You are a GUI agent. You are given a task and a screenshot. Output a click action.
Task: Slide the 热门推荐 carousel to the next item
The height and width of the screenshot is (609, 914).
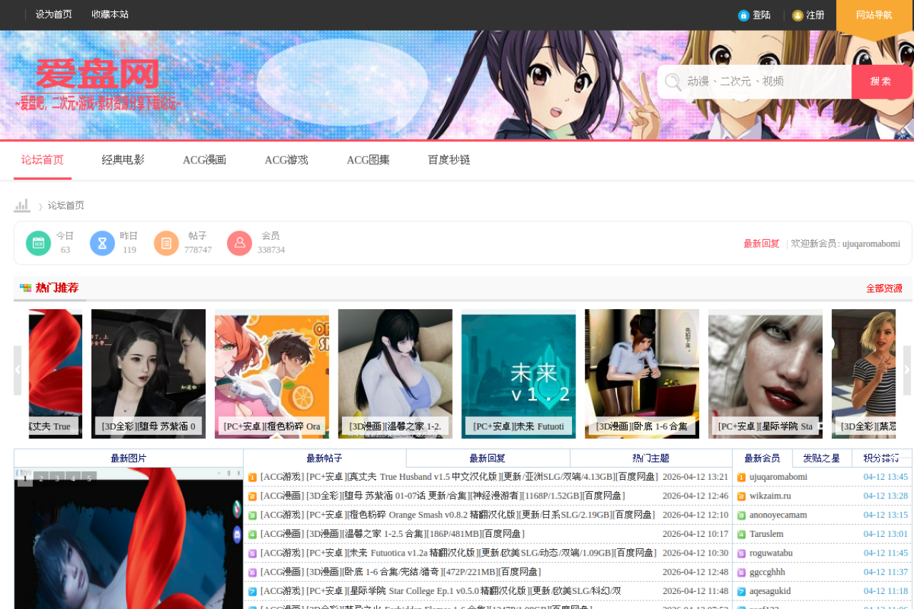(x=908, y=371)
